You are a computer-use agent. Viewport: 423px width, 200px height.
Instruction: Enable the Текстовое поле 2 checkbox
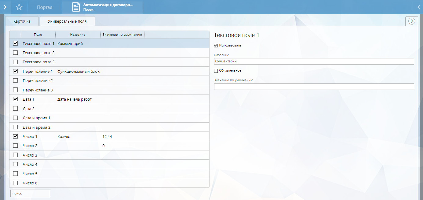click(15, 53)
